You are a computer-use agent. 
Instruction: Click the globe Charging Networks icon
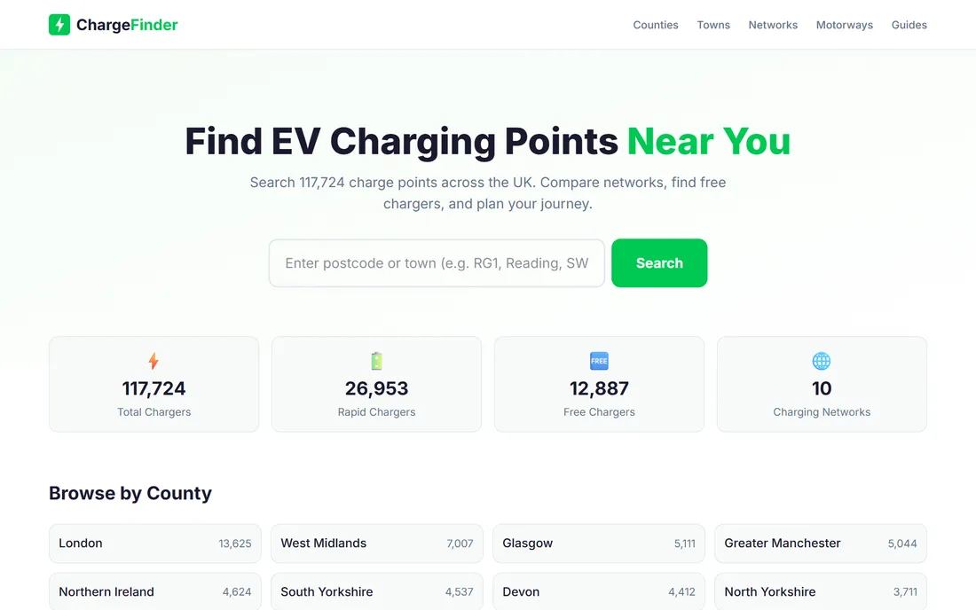click(x=822, y=361)
